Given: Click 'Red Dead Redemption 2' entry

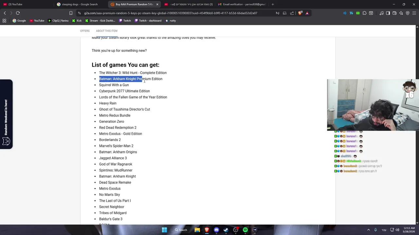Looking at the screenshot, I should [118, 128].
